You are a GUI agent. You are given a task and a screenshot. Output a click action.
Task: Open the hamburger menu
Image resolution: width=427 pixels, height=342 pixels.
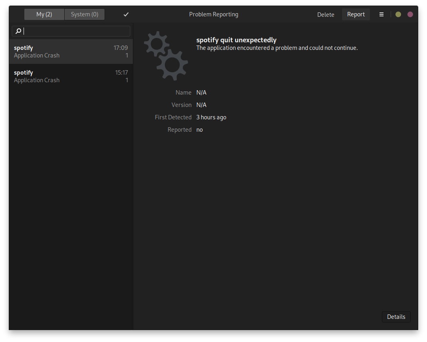coord(381,14)
